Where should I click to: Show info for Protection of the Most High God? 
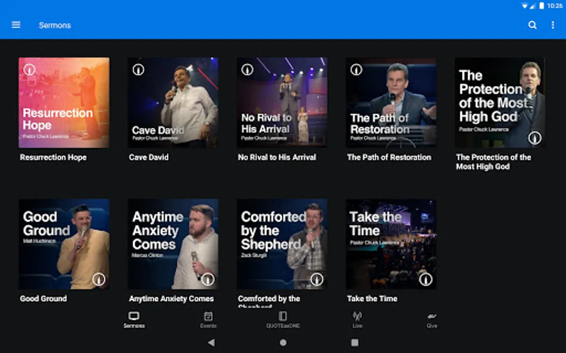click(535, 138)
